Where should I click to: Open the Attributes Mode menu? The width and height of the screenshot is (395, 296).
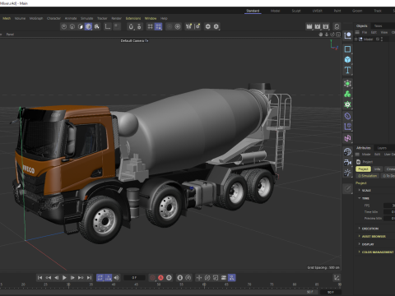366,155
